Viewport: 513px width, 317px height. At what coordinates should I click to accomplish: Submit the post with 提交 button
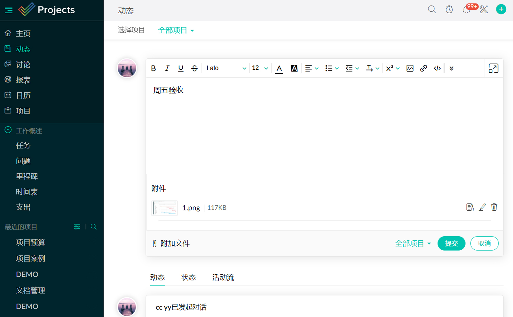451,243
